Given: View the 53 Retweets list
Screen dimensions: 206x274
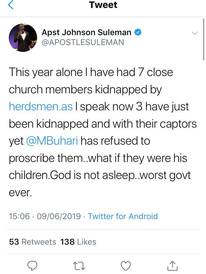Looking at the screenshot, I should 32,242.
